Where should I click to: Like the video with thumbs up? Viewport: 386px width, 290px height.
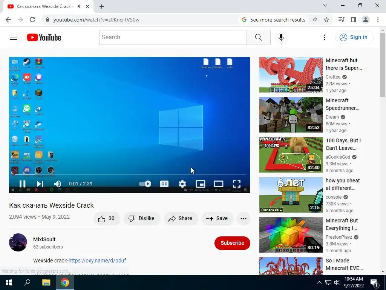pyautogui.click(x=107, y=219)
